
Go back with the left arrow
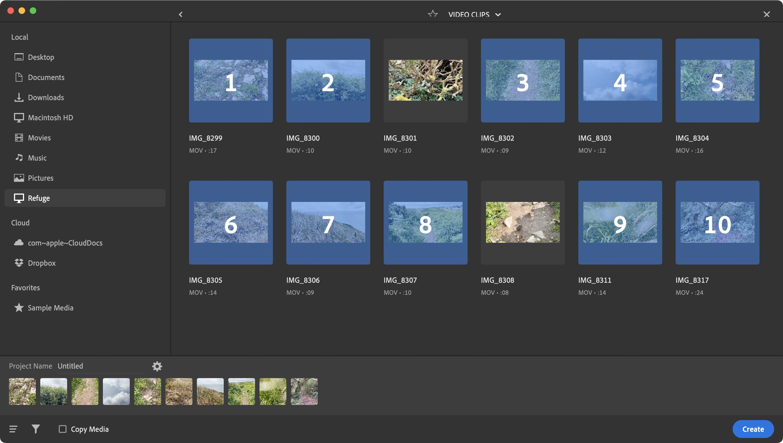[181, 14]
